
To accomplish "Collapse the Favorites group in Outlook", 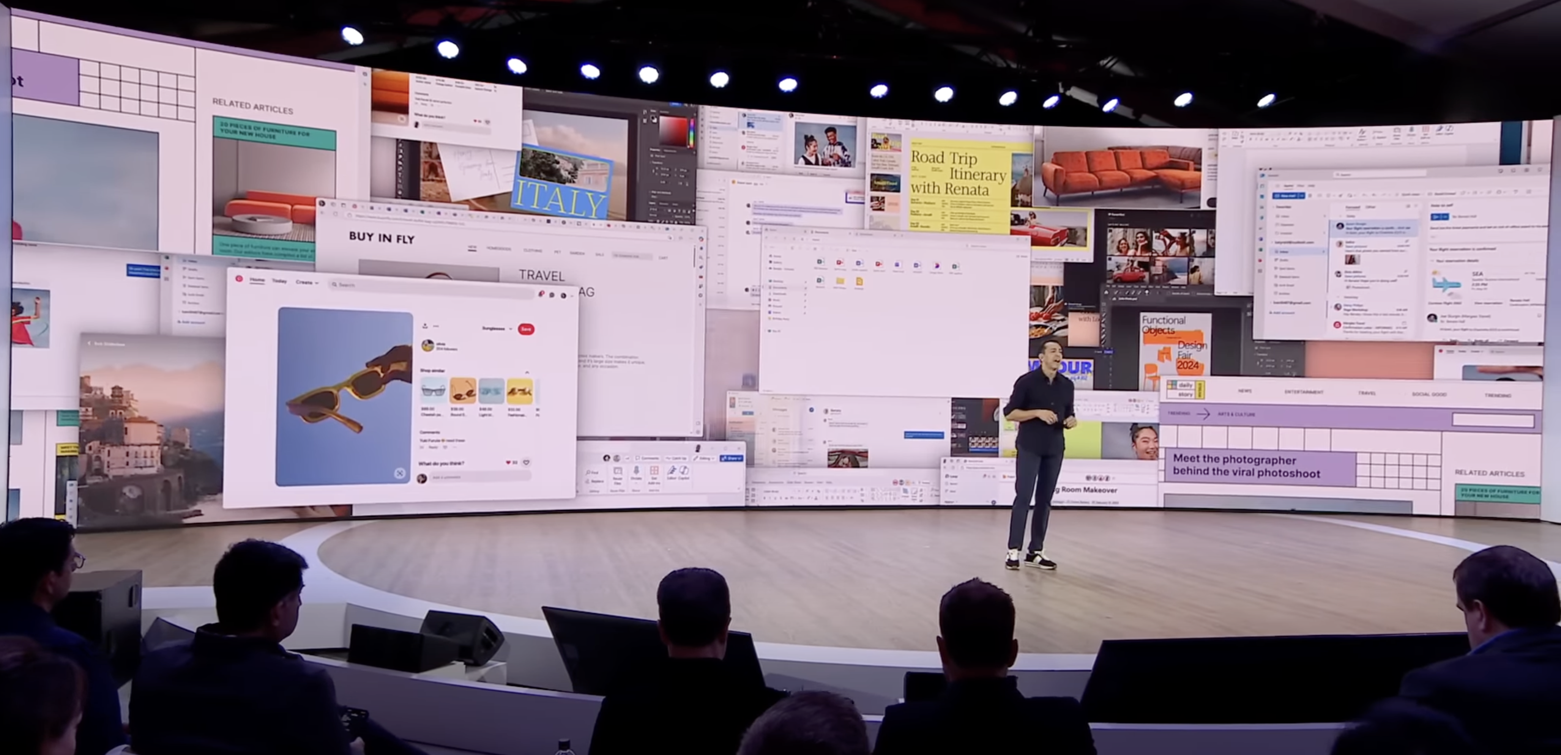I will click(1273, 207).
